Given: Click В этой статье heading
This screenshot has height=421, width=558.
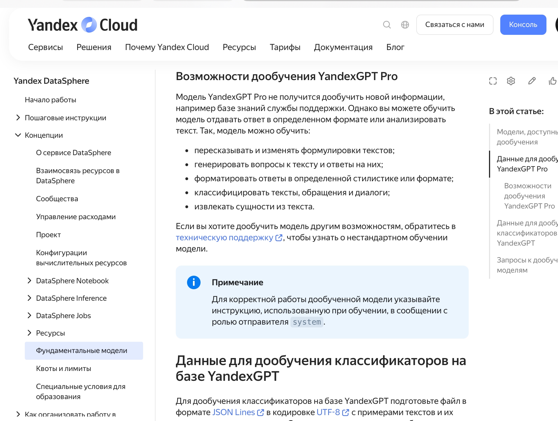Looking at the screenshot, I should [x=516, y=111].
